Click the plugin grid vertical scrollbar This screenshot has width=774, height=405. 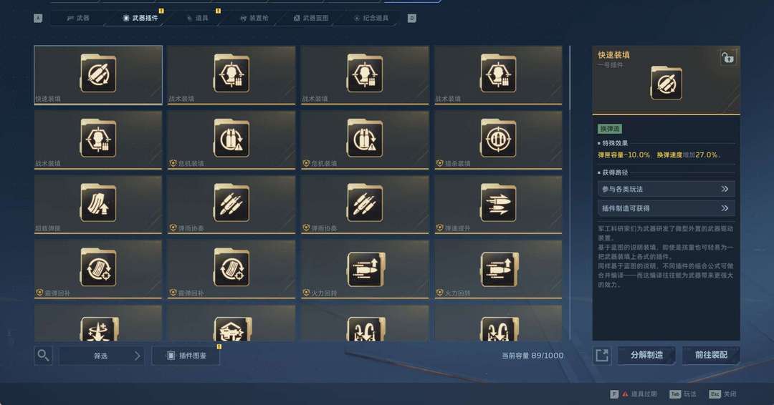click(570, 192)
